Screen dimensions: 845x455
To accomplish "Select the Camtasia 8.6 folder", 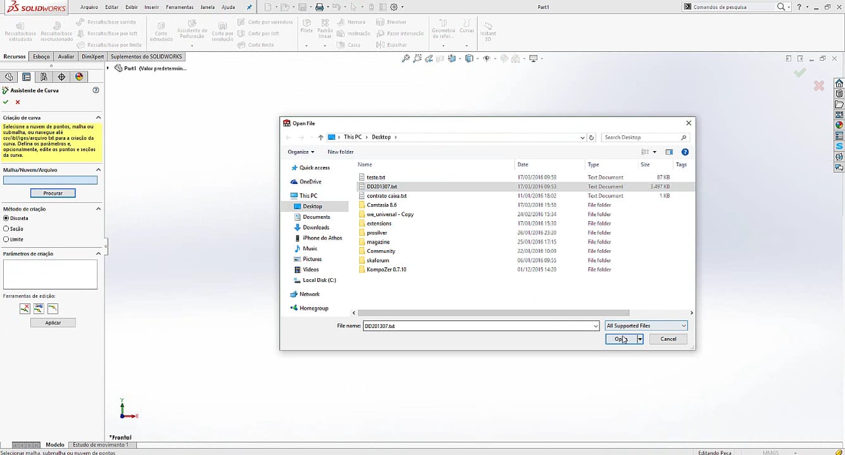I will point(381,205).
